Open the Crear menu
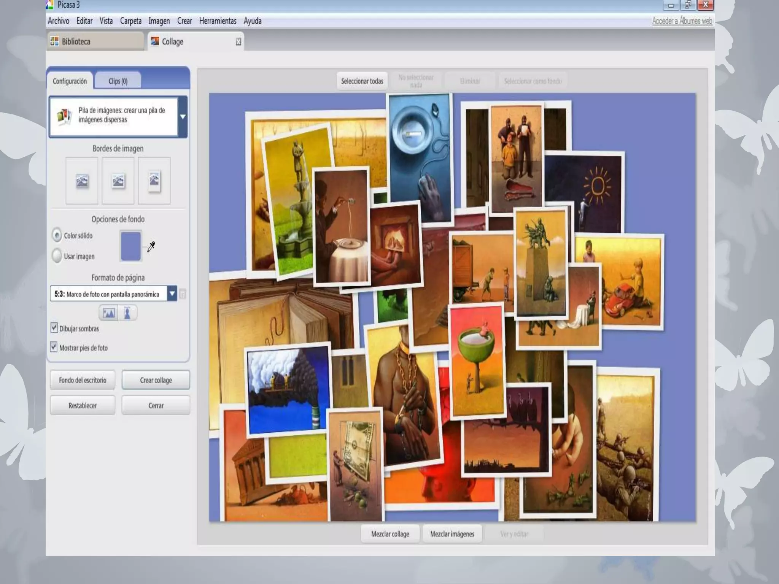779x584 pixels. click(184, 21)
